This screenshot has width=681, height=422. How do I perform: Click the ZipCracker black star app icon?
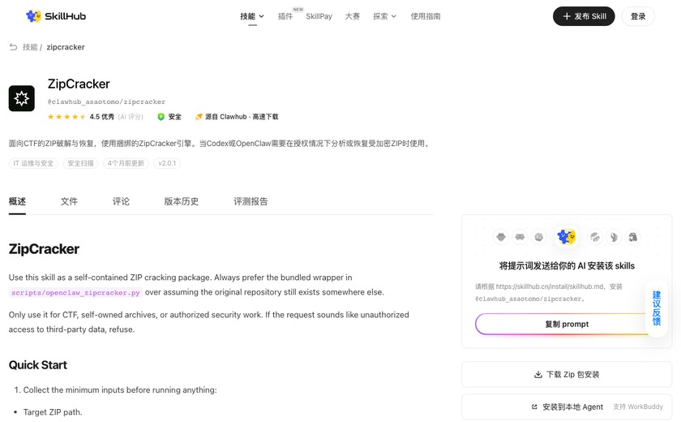coord(22,98)
